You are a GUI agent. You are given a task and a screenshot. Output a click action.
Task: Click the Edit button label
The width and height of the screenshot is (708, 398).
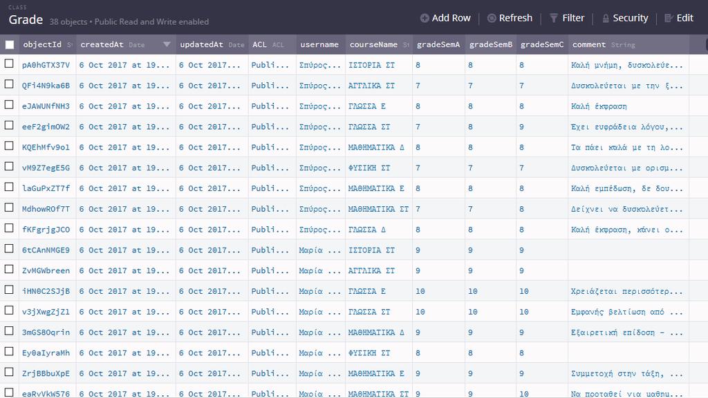685,18
